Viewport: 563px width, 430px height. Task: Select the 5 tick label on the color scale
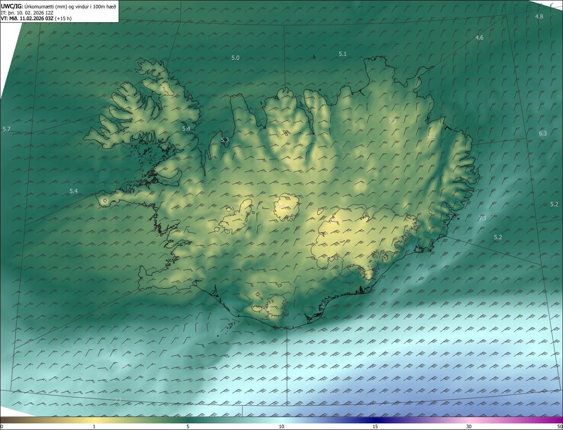(188, 426)
